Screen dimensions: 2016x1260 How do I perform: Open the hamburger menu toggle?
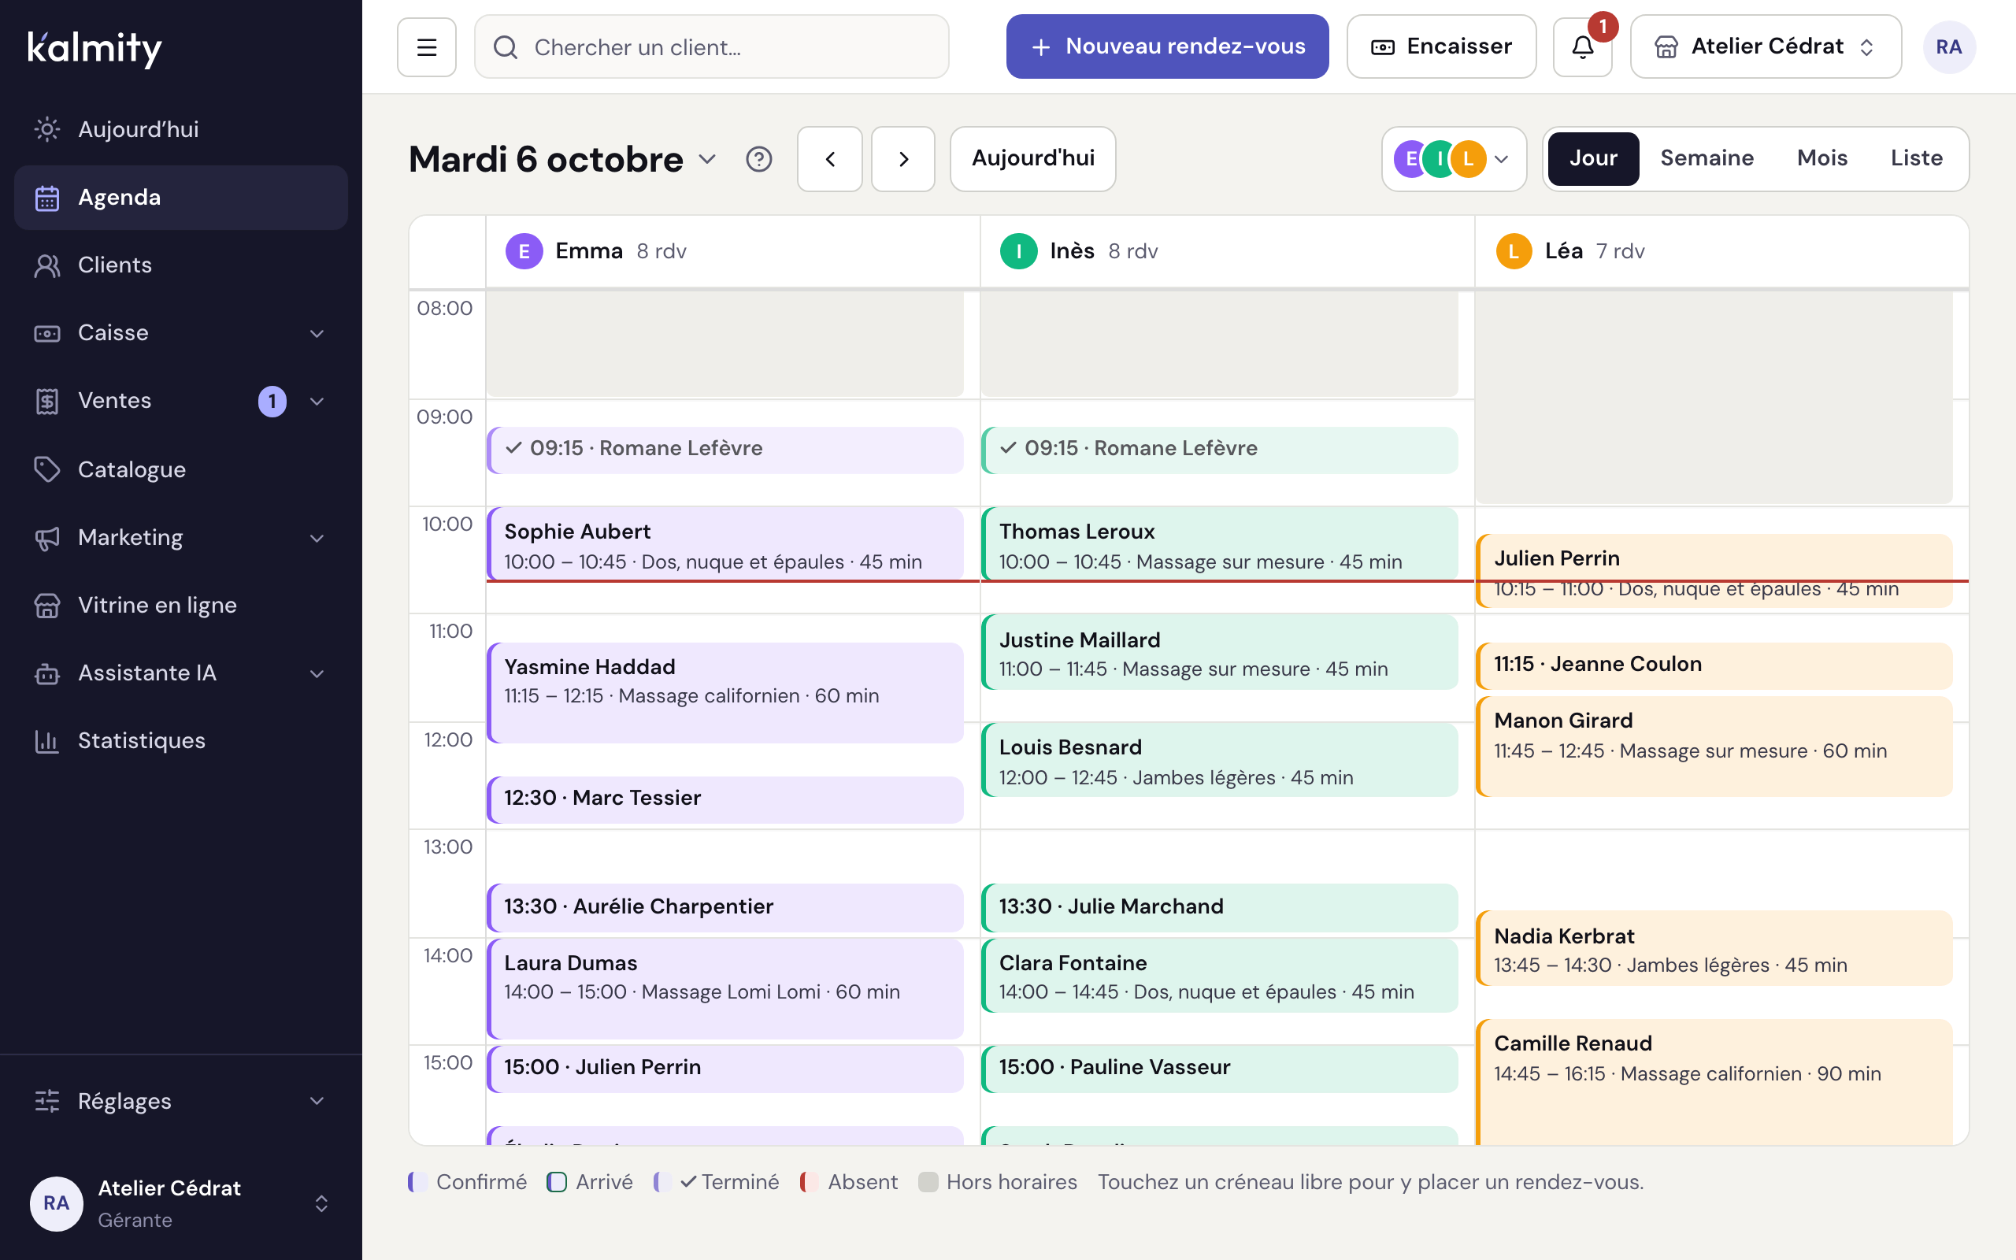click(x=427, y=47)
